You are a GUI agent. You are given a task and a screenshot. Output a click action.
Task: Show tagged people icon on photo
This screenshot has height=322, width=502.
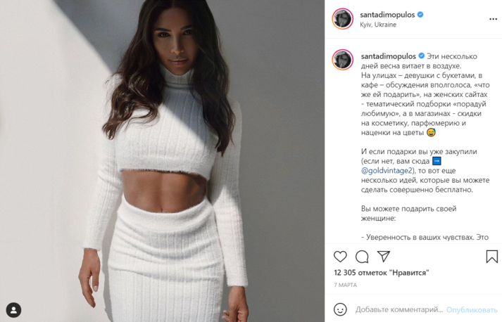tap(13, 310)
